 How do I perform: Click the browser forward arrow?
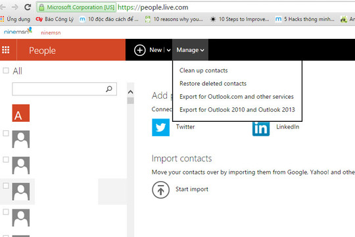point(15,7)
